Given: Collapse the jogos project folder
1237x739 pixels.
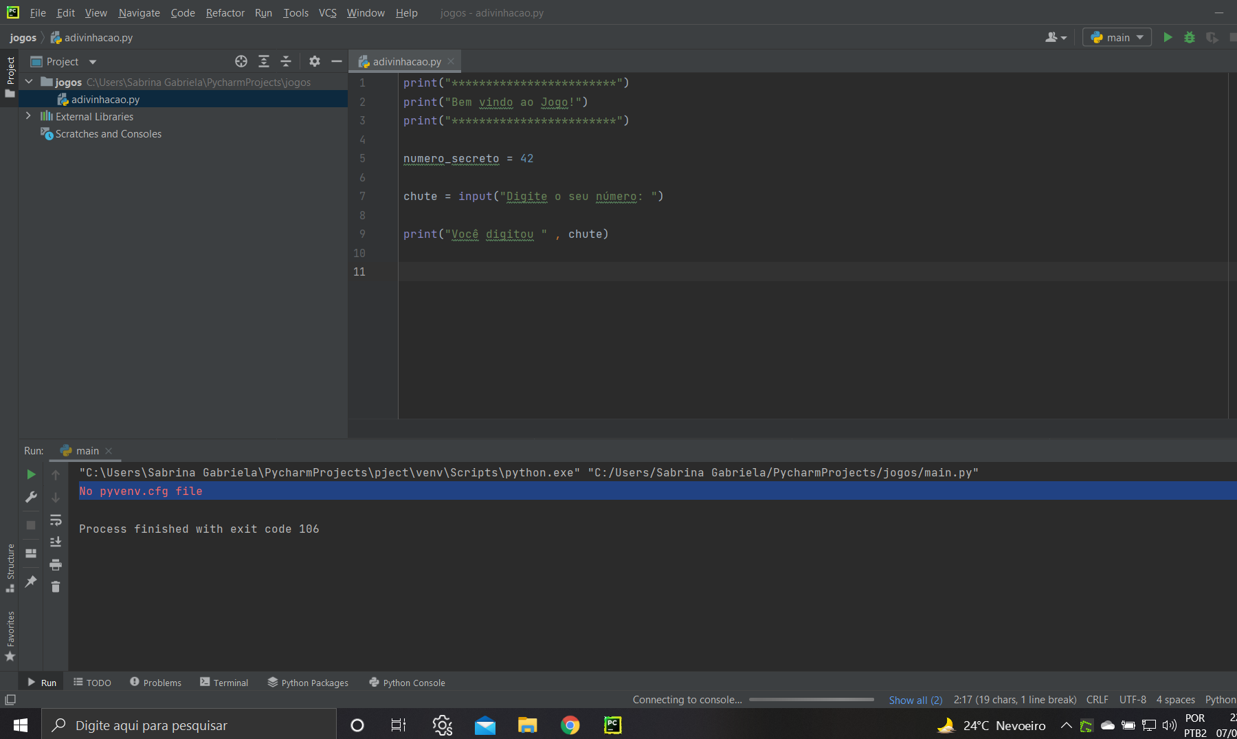Looking at the screenshot, I should [29, 82].
